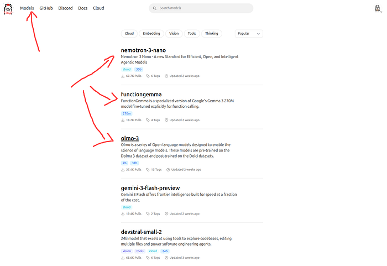Toggle the Embedding filter chip
Screen dimensions: 387x266
click(x=151, y=34)
